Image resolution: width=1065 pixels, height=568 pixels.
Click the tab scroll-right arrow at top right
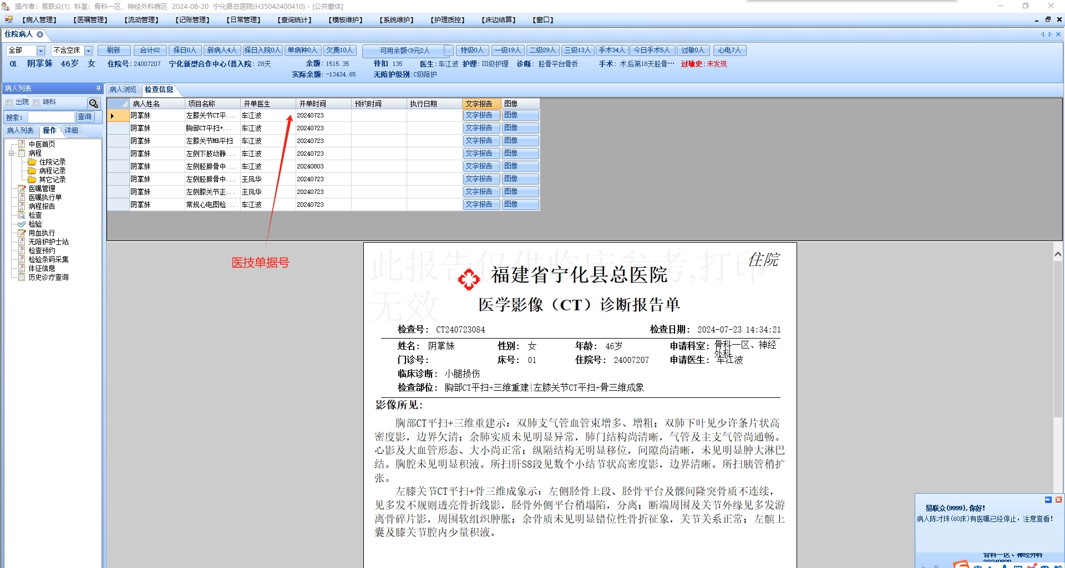(1050, 34)
